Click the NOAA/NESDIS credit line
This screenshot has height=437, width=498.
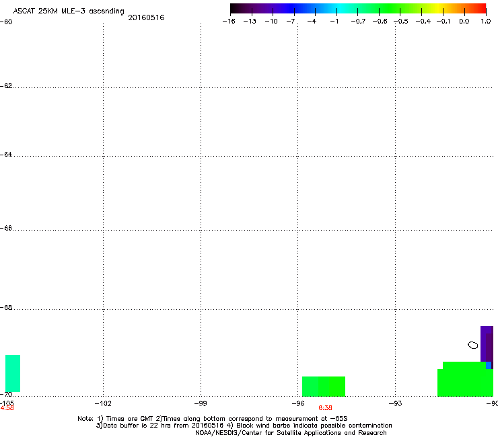(x=291, y=433)
